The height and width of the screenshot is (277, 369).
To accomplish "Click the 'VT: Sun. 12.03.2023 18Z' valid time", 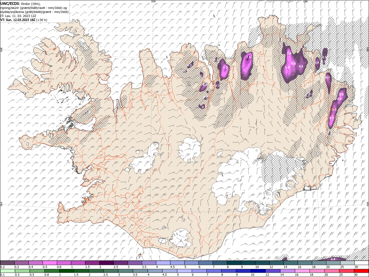I will 18,20.
